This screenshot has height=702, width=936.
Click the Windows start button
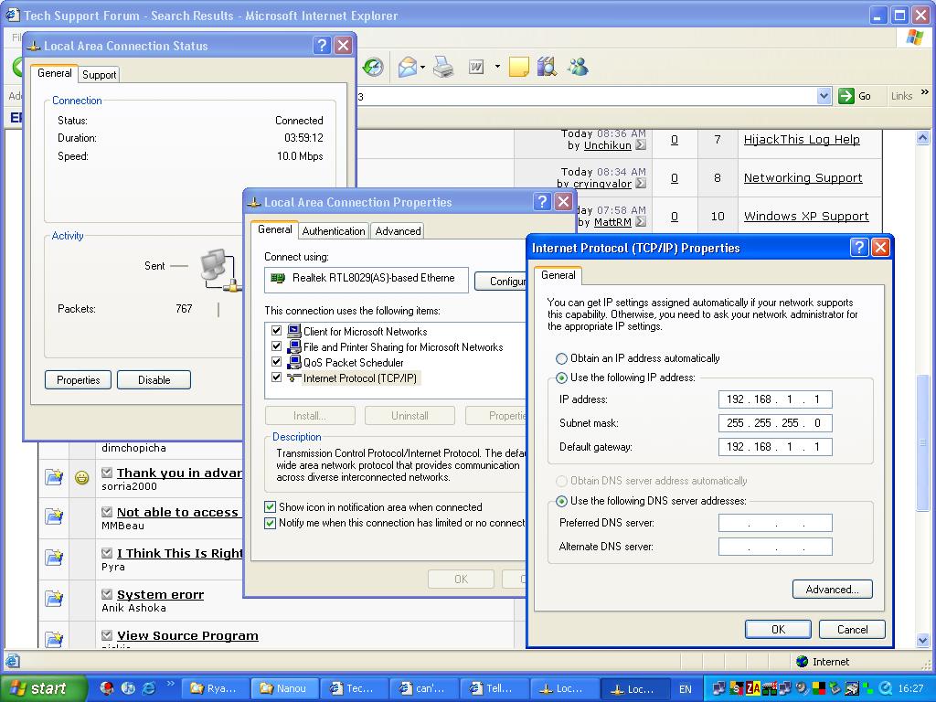click(x=43, y=688)
